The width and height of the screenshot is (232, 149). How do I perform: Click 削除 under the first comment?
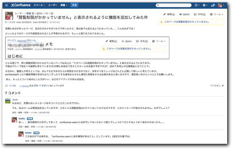click(x=26, y=113)
